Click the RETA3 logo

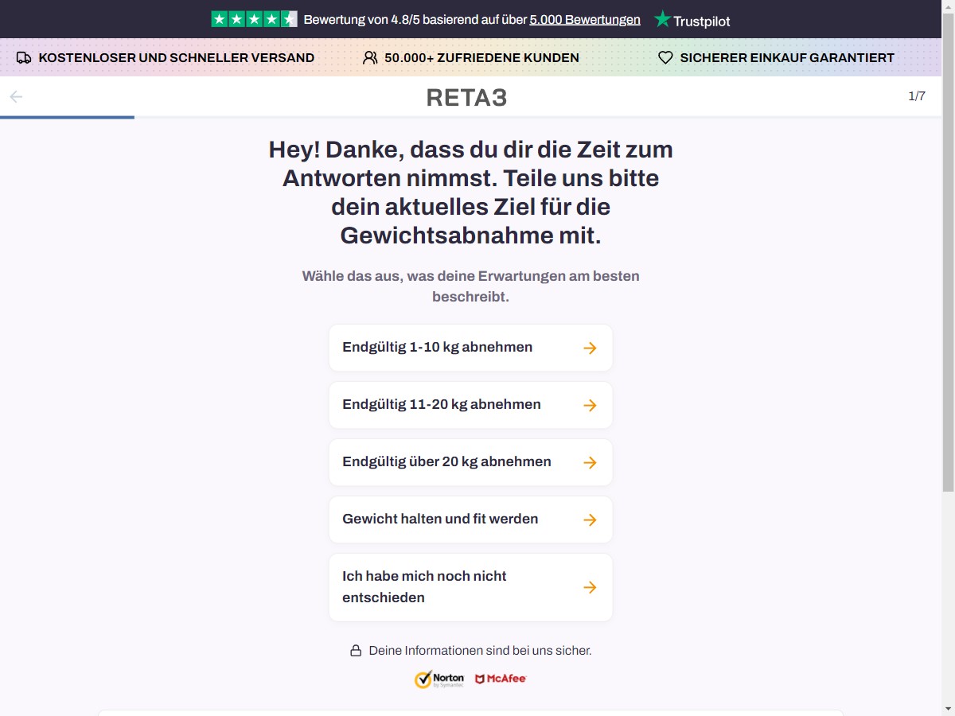(466, 97)
